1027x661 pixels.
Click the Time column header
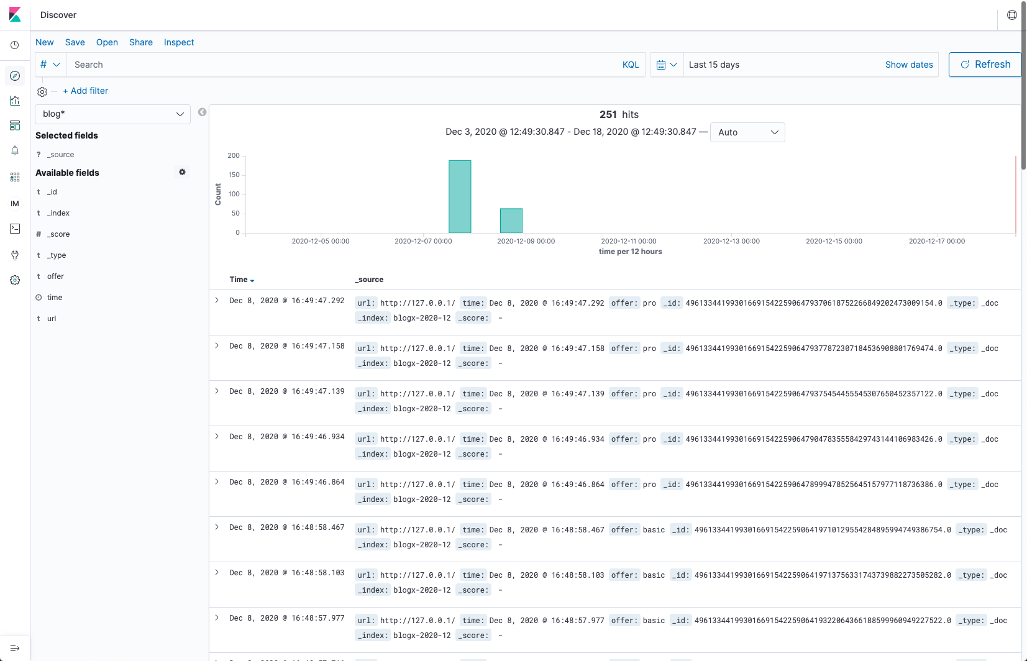pyautogui.click(x=239, y=280)
